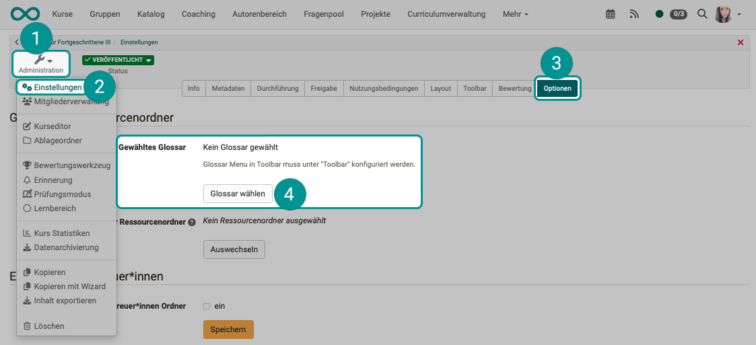Click 'Kein Ressourcenordner ausgewählt' text
The image size is (756, 345).
(x=264, y=221)
